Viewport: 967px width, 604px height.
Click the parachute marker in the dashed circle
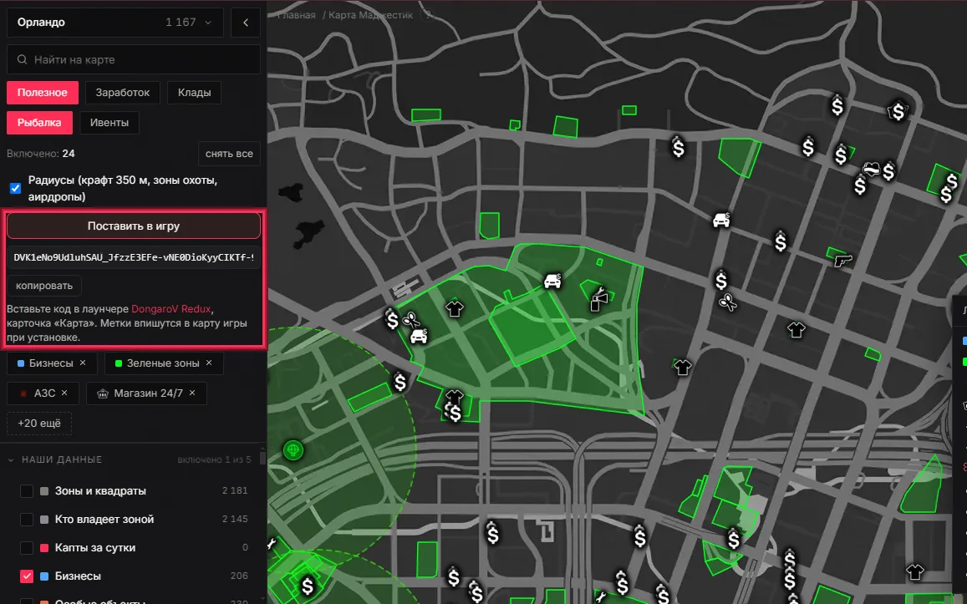[293, 450]
